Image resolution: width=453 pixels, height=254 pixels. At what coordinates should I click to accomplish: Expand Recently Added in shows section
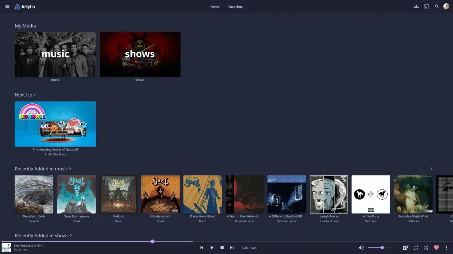43,235
